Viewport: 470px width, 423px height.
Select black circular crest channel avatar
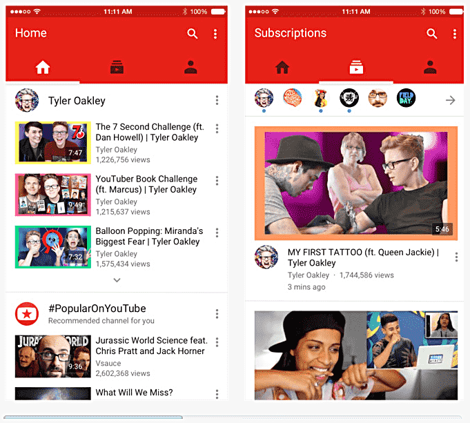(349, 98)
